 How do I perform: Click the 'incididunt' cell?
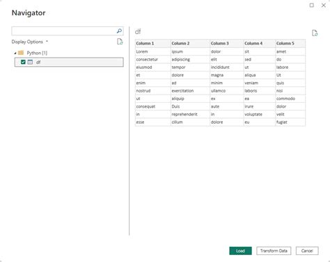pyautogui.click(x=227, y=67)
